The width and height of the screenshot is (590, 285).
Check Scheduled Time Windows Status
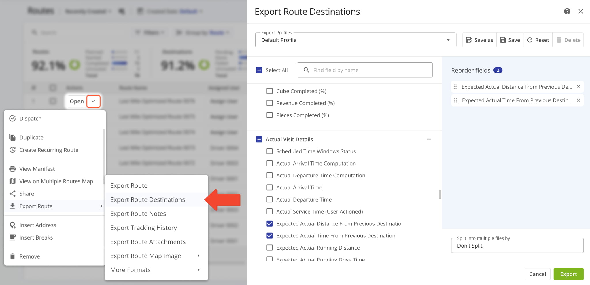pos(269,151)
